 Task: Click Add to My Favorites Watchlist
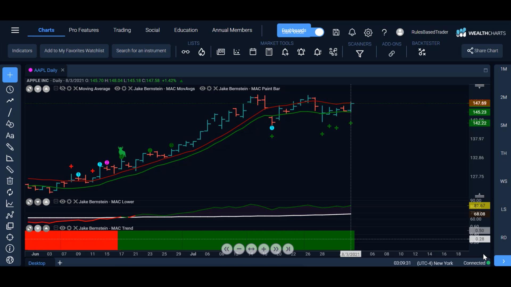coord(74,51)
